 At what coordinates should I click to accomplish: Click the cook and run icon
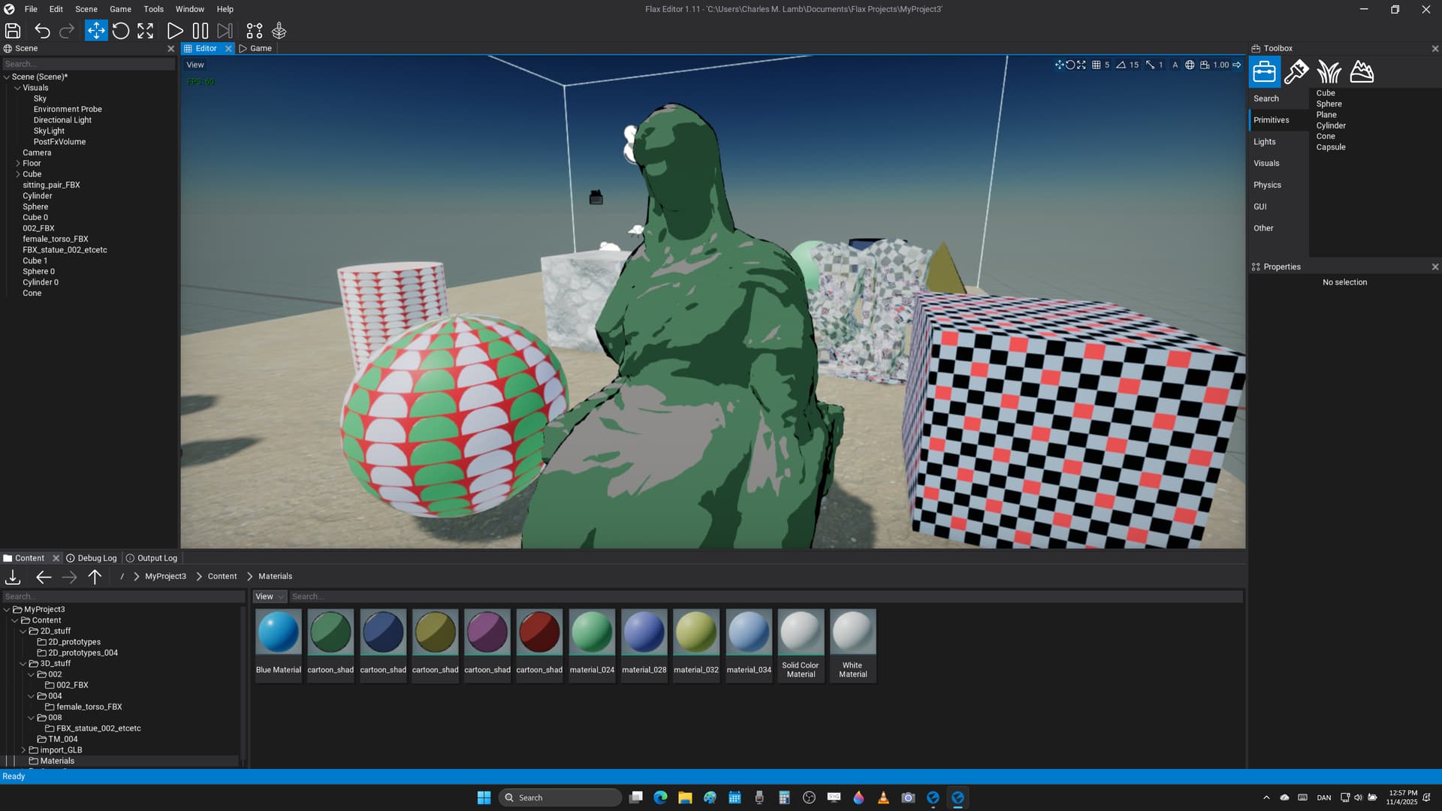tap(279, 31)
